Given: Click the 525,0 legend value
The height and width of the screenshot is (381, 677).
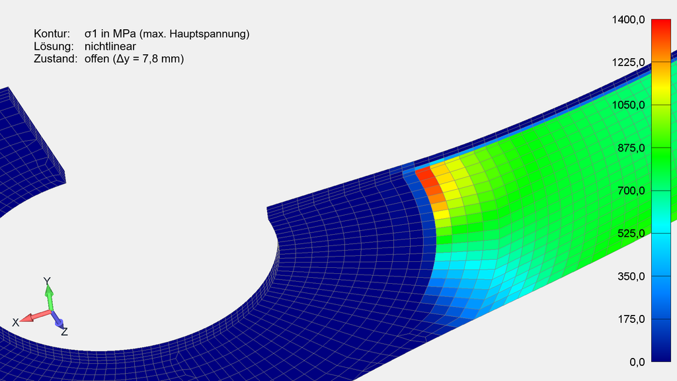Looking at the screenshot, I should point(631,233).
